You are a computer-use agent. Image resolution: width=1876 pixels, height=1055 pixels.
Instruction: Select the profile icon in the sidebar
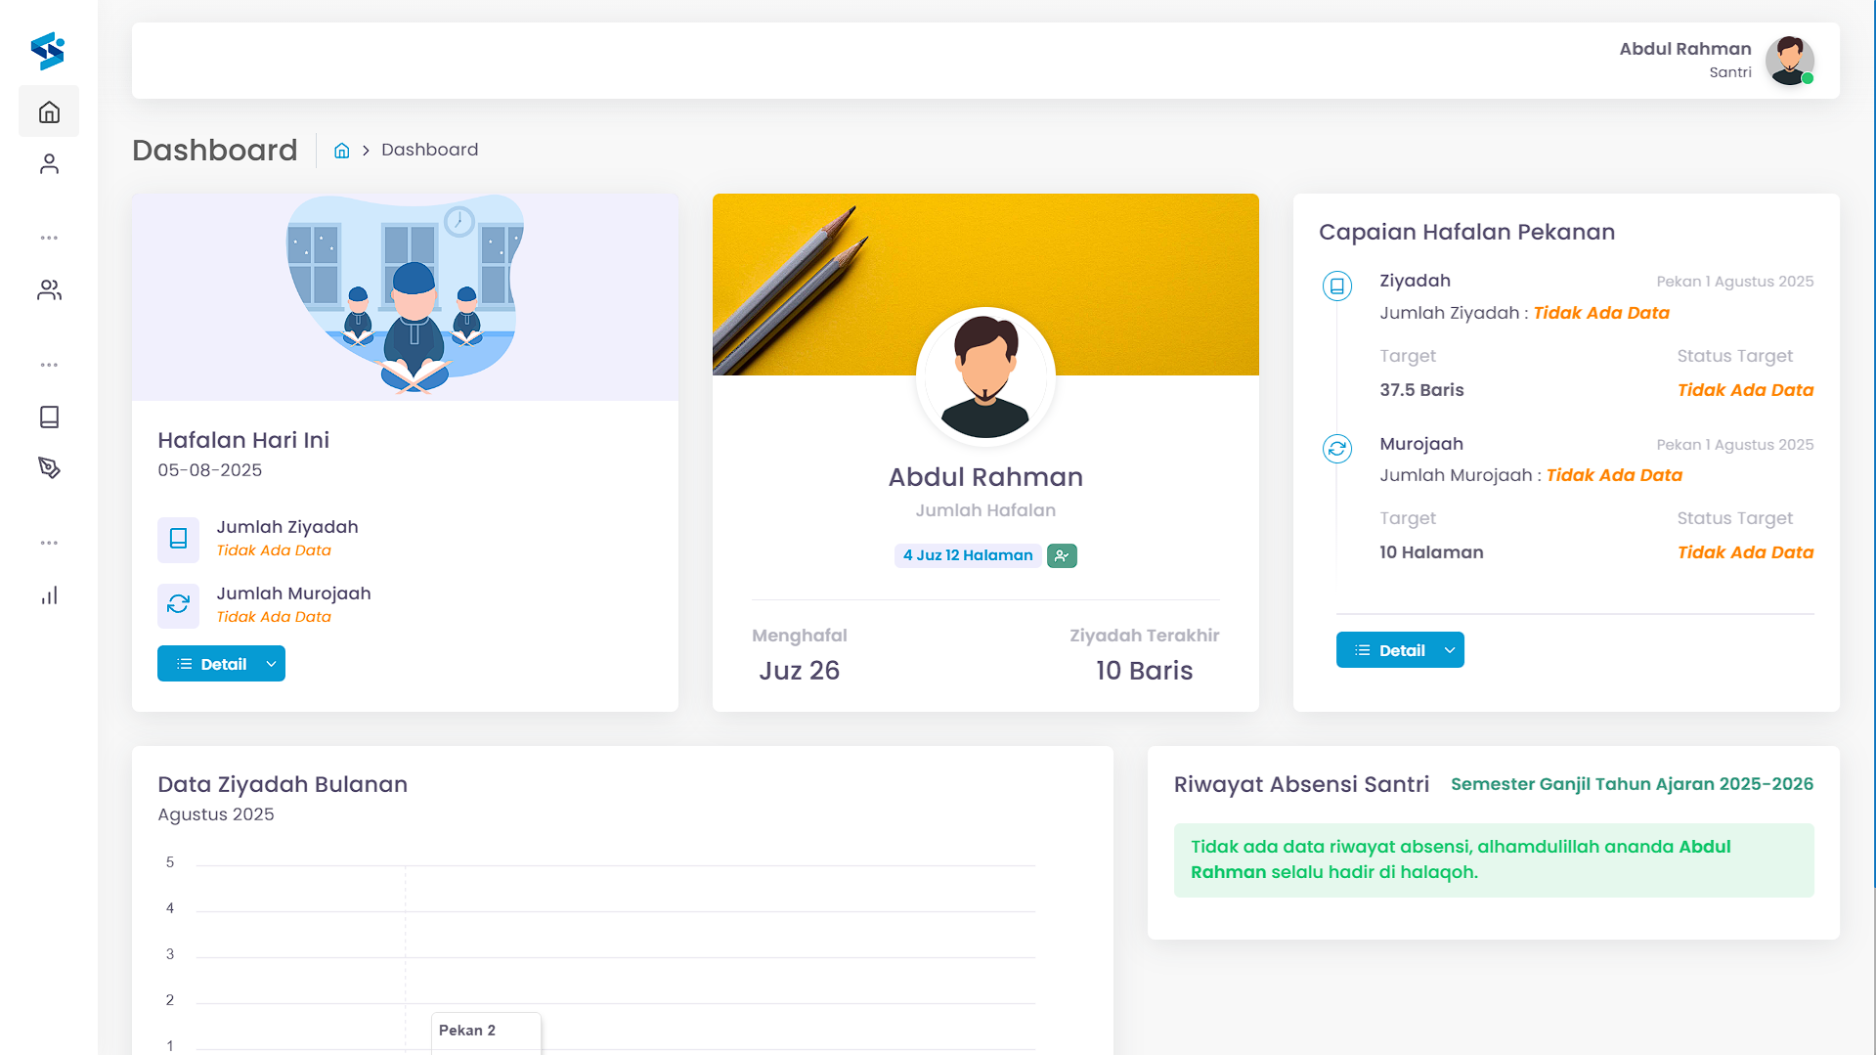tap(49, 163)
